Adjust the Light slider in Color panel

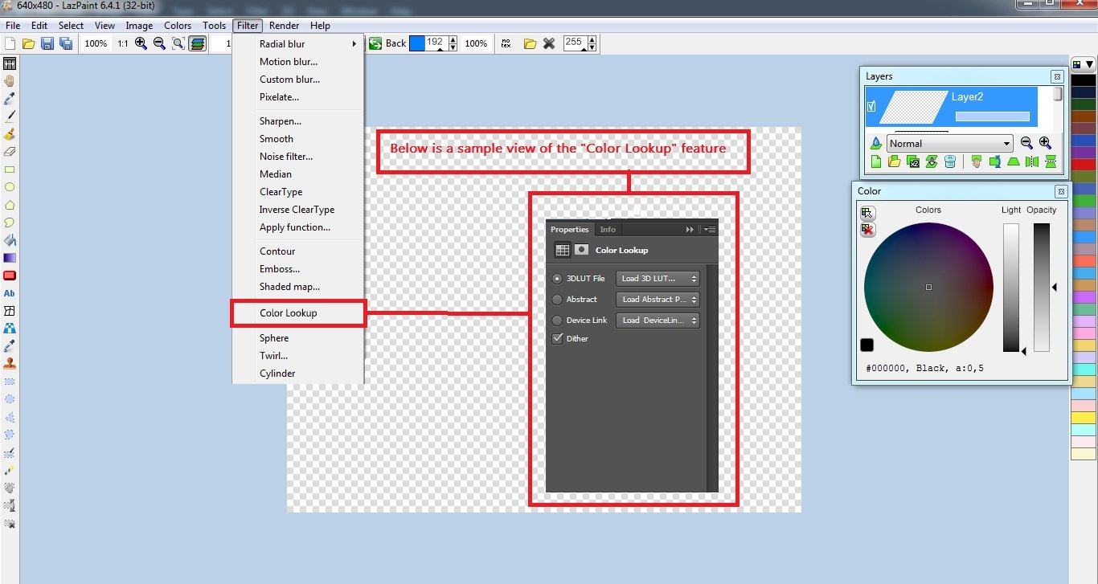(x=1010, y=288)
